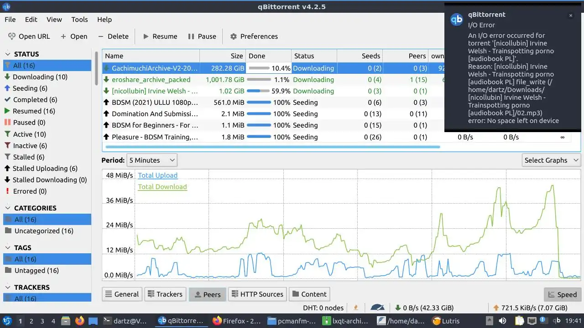Open the Select Graphs dropdown
Screen dimensions: 584x328
click(x=551, y=160)
